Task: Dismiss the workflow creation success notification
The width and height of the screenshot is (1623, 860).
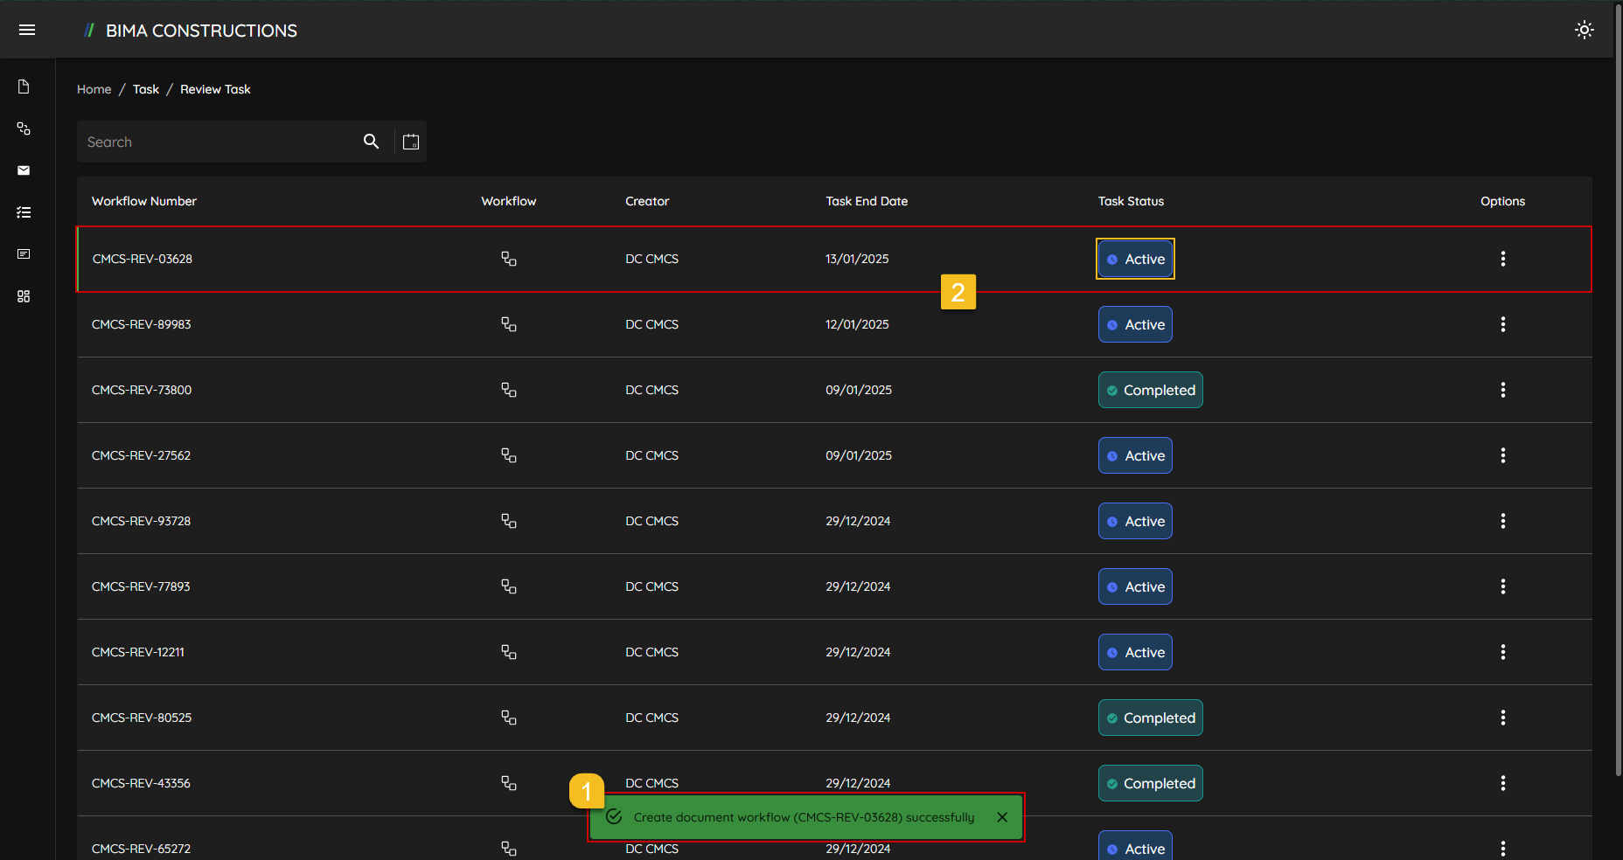Action: (x=1001, y=816)
